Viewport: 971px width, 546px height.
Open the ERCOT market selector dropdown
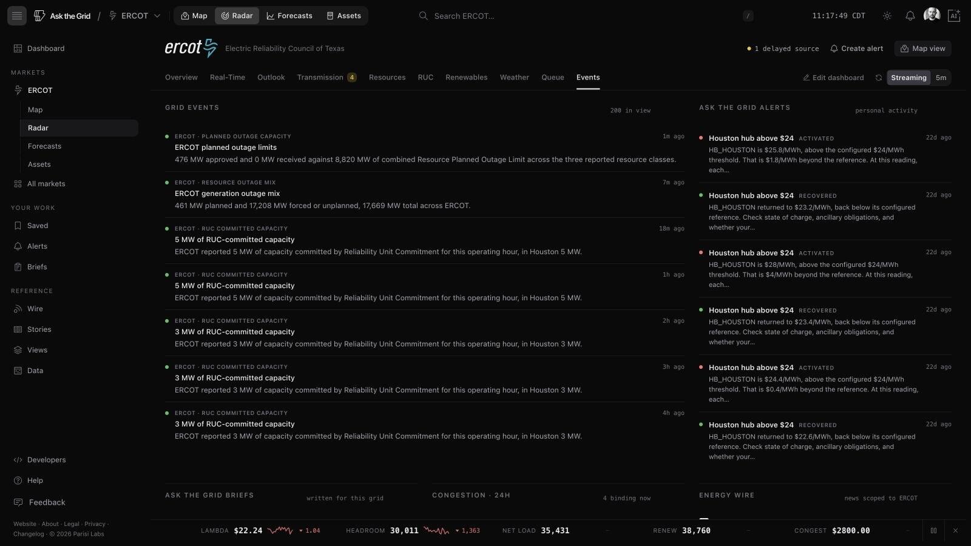point(135,16)
